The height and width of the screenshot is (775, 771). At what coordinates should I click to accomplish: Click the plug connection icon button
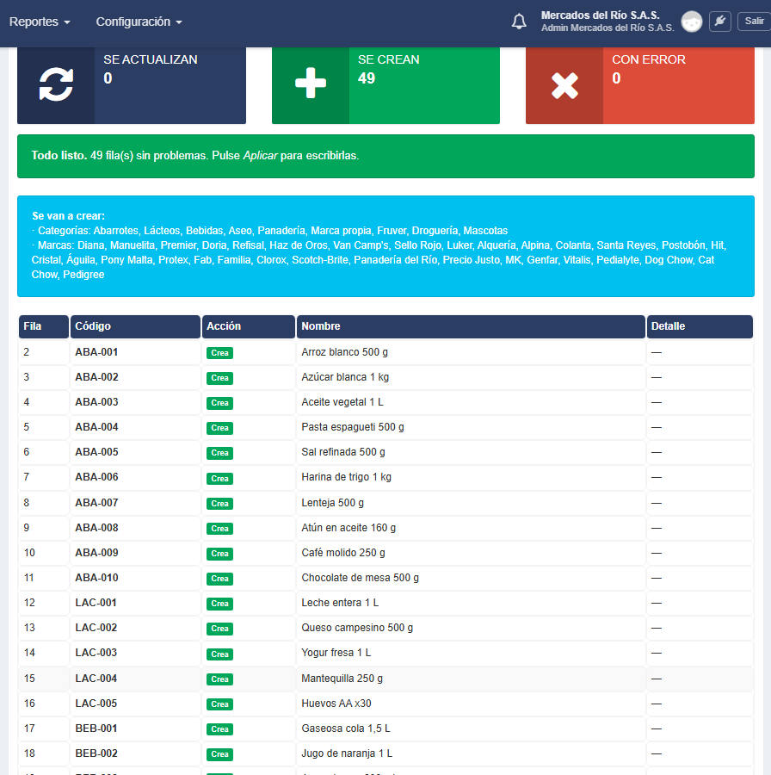tap(720, 22)
